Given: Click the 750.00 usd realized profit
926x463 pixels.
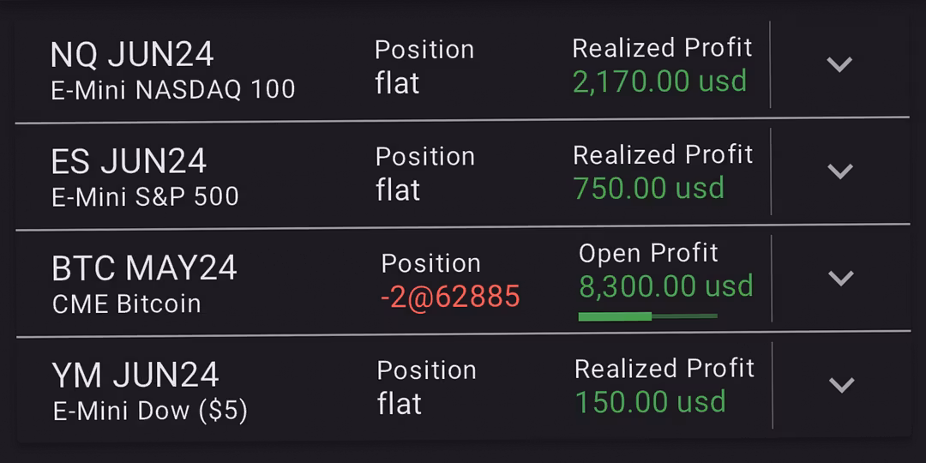Looking at the screenshot, I should [x=648, y=189].
